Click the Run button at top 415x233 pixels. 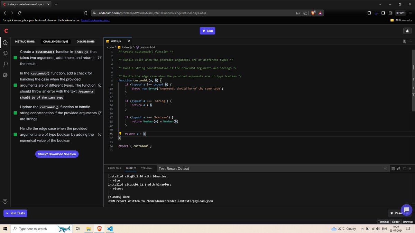pos(207,31)
